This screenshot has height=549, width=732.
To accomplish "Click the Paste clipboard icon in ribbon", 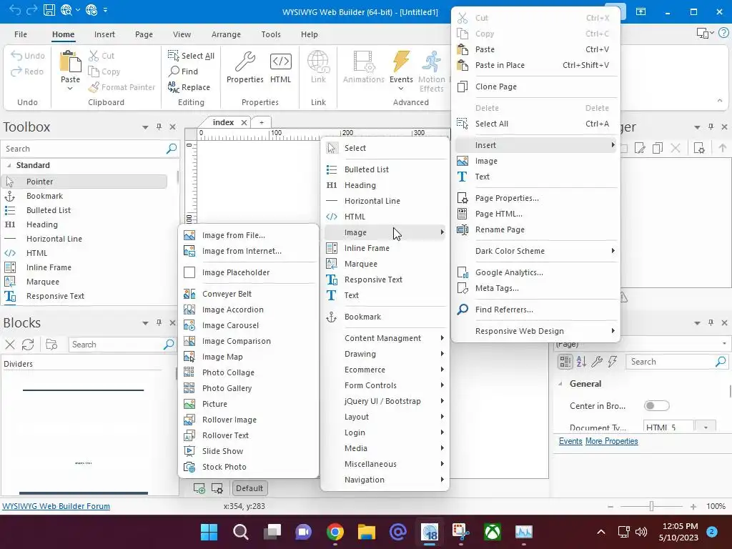I will pyautogui.click(x=70, y=61).
